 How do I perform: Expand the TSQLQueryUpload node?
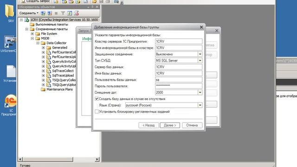pyautogui.click(x=43, y=85)
